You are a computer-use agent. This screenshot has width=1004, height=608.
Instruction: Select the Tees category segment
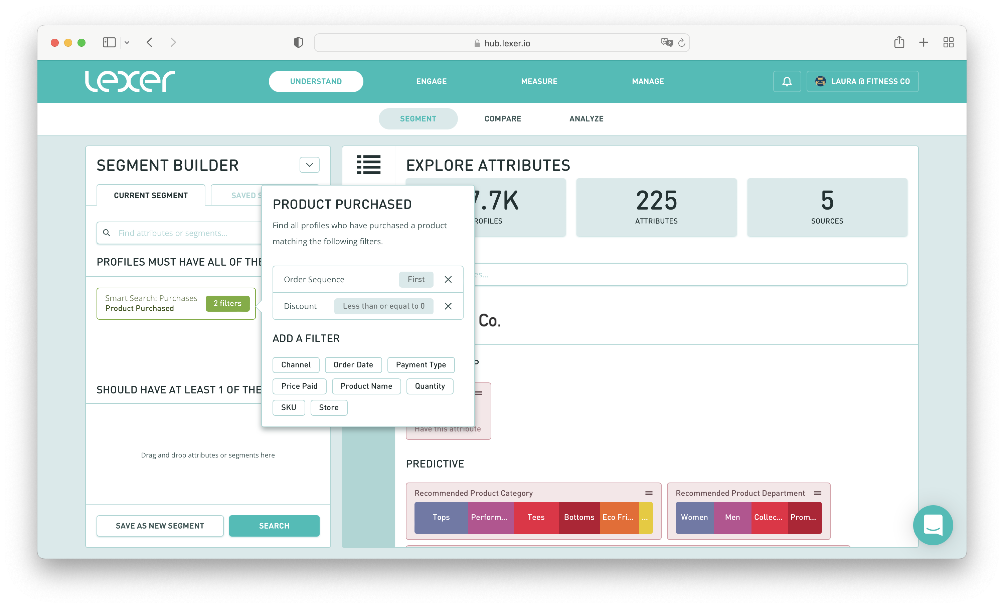coord(536,518)
